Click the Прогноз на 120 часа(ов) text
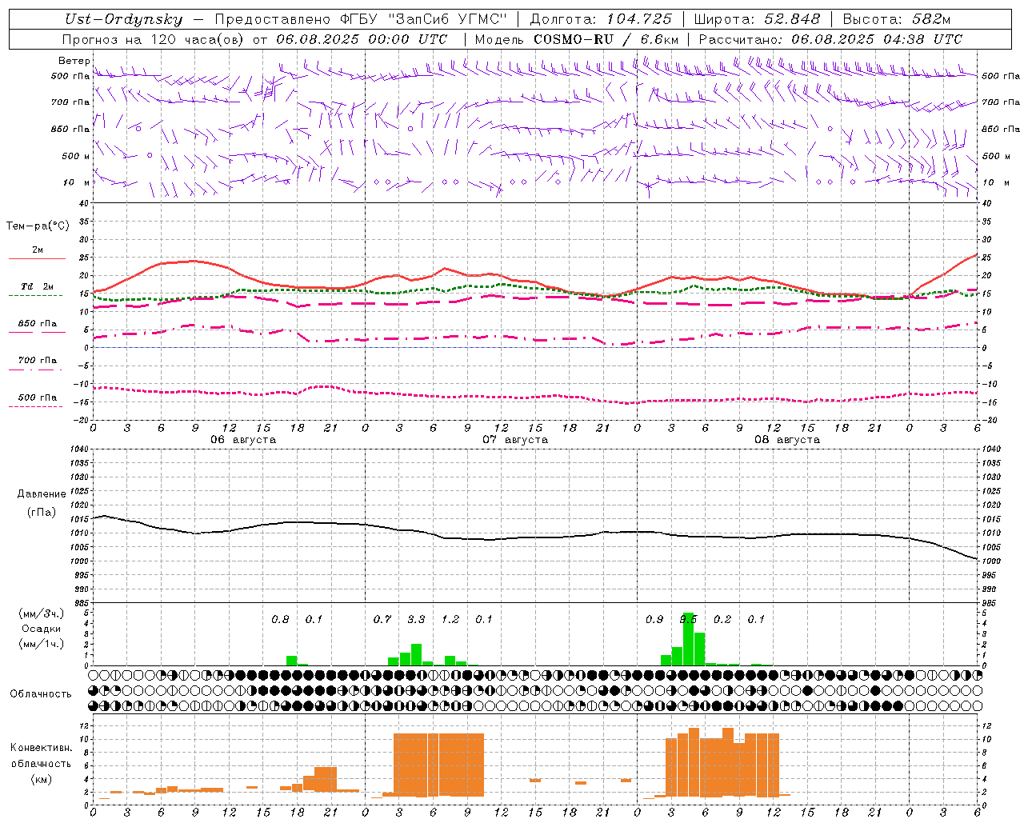The height and width of the screenshot is (819, 1024). pyautogui.click(x=154, y=39)
